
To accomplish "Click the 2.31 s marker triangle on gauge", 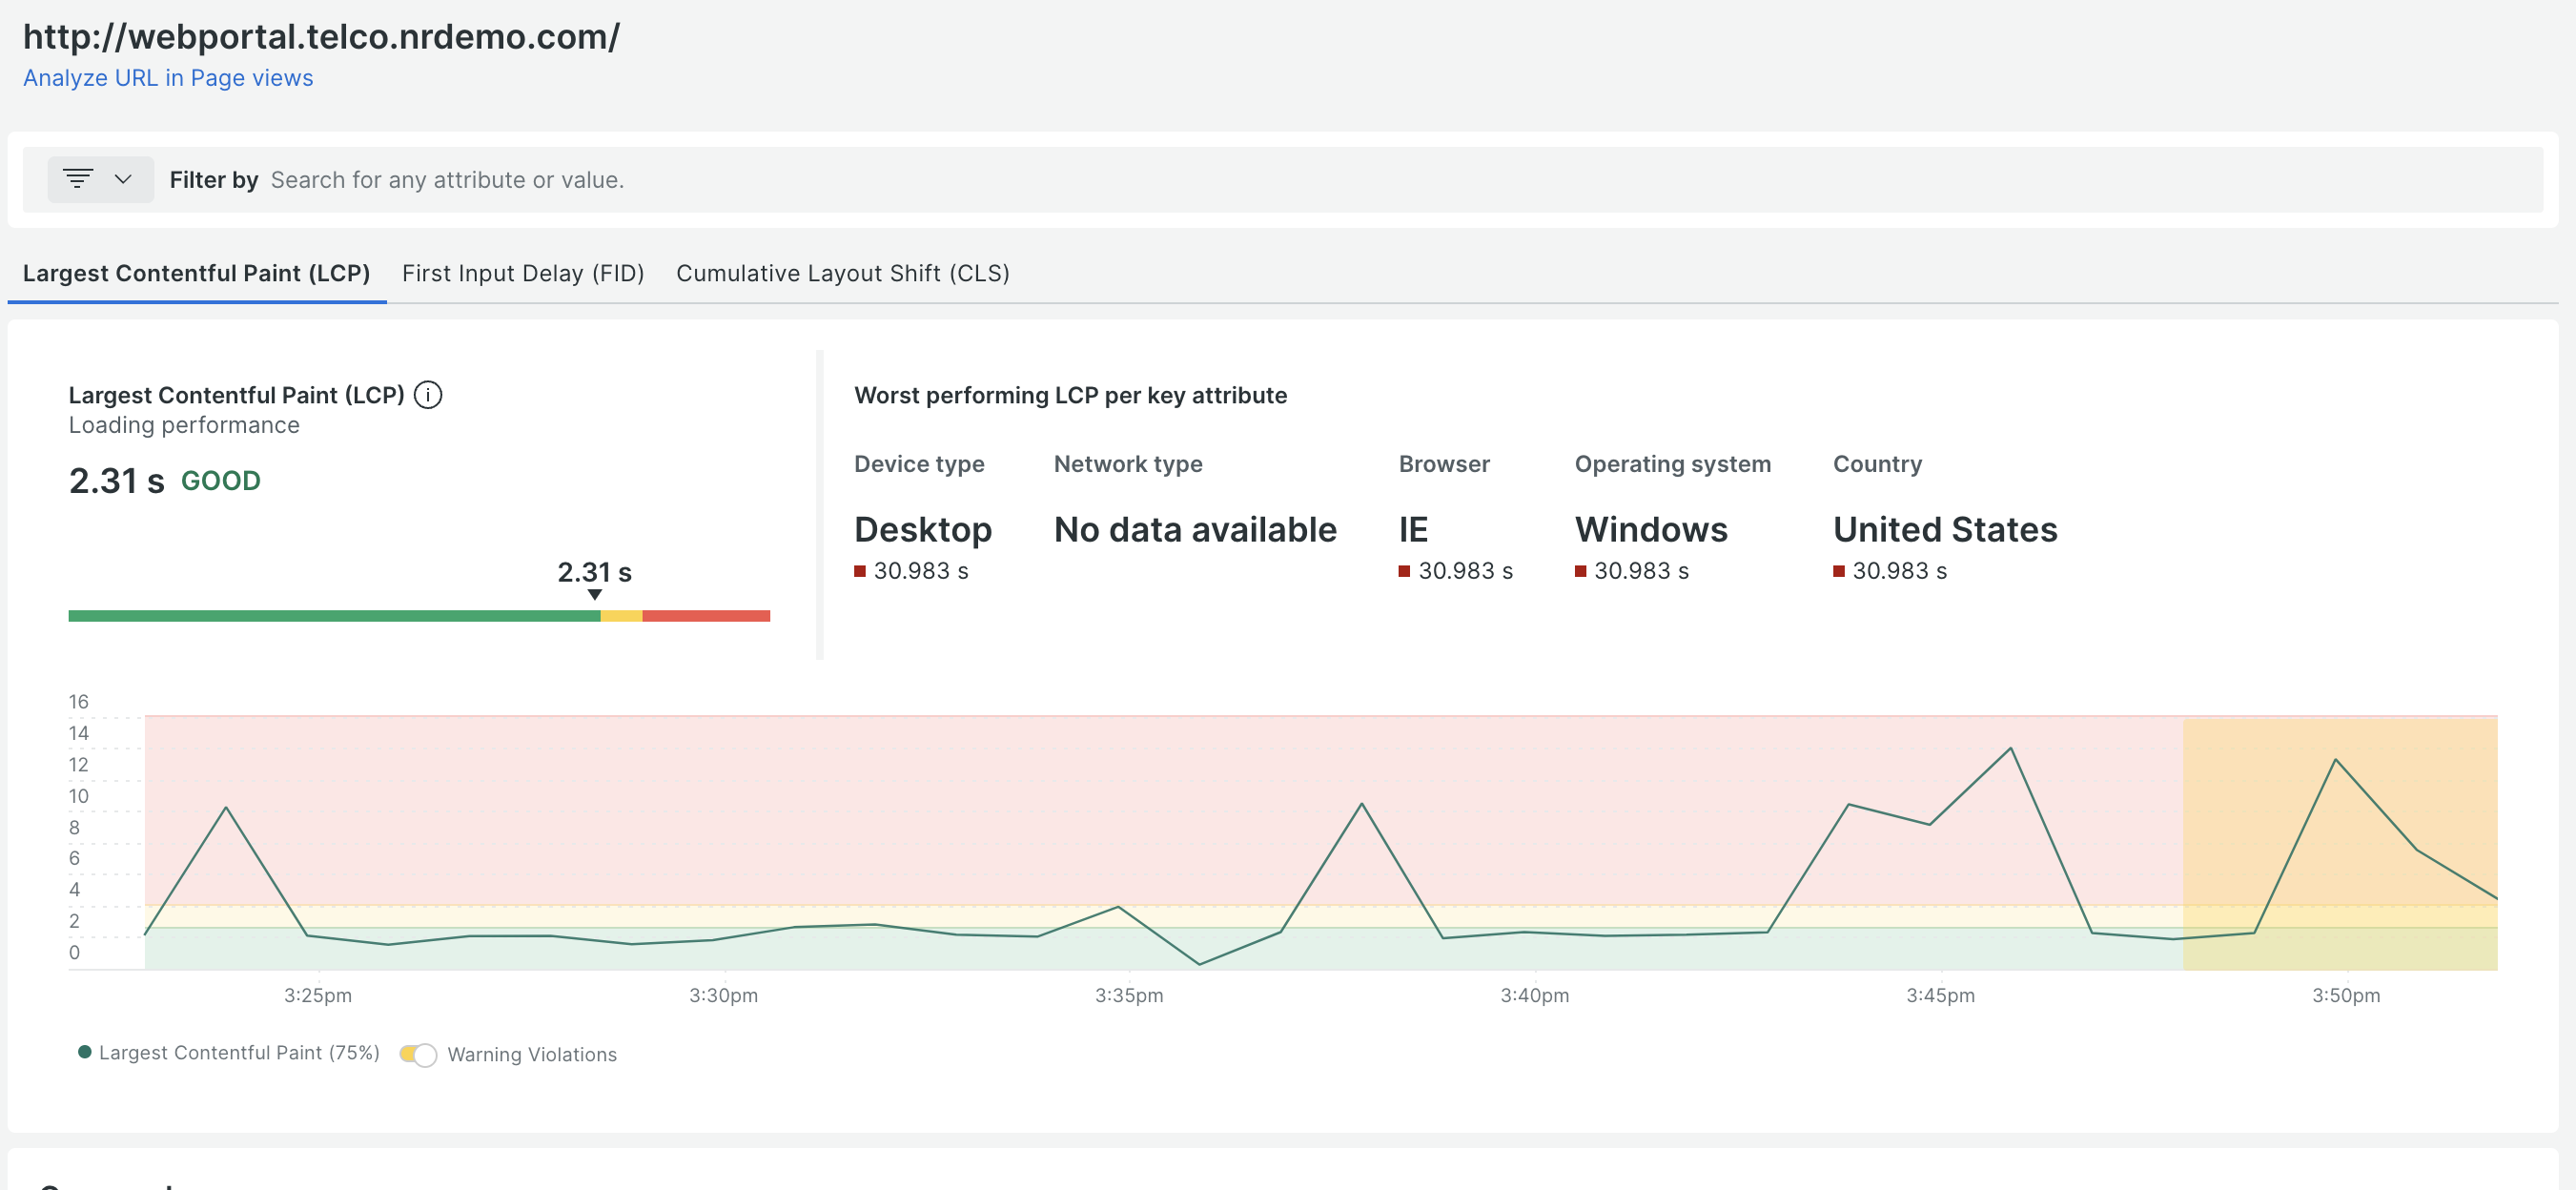I will click(595, 595).
